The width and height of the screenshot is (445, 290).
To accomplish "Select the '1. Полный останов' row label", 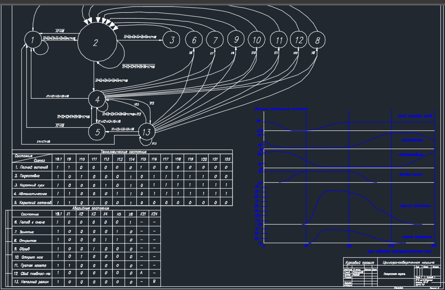I will (x=31, y=167).
